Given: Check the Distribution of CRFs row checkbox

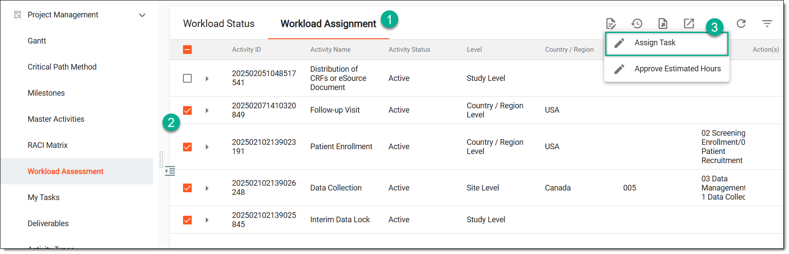Looking at the screenshot, I should pyautogui.click(x=187, y=78).
